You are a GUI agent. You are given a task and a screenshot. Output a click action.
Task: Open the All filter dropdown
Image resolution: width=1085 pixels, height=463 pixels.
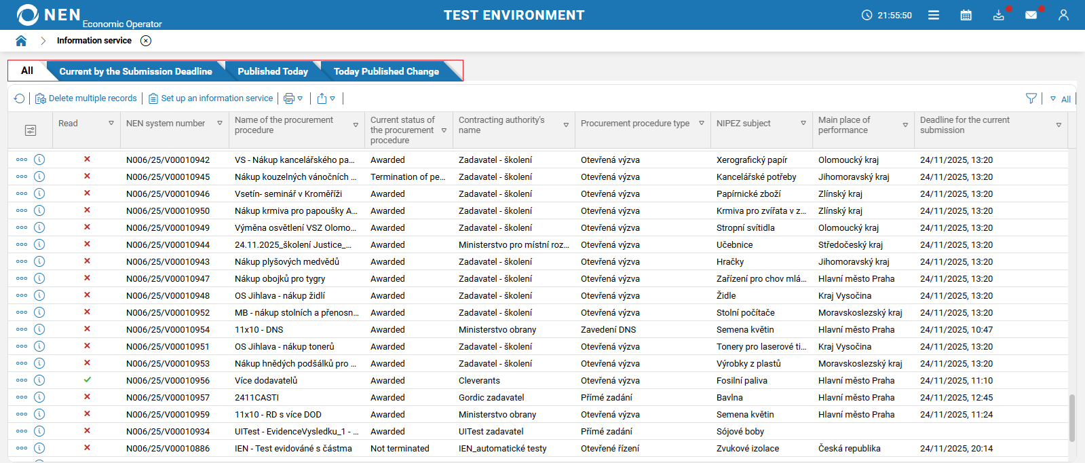tap(1061, 99)
